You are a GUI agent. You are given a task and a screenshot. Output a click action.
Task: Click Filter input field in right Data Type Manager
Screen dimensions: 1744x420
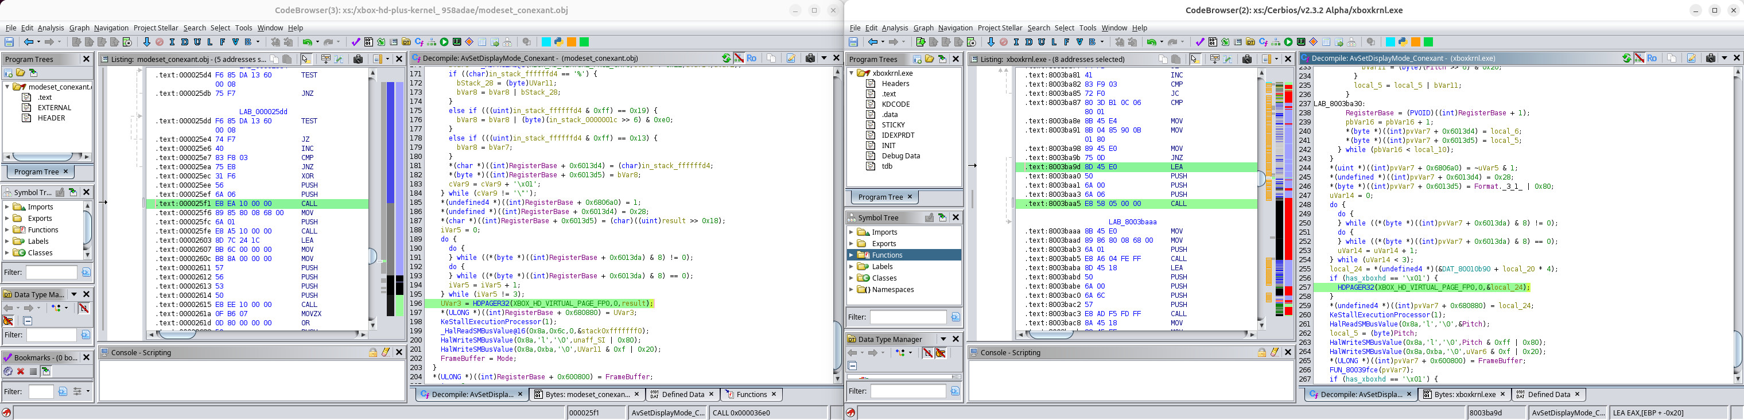point(908,391)
